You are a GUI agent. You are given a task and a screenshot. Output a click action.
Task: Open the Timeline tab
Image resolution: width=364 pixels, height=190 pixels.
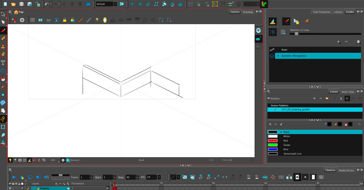[x=330, y=170]
